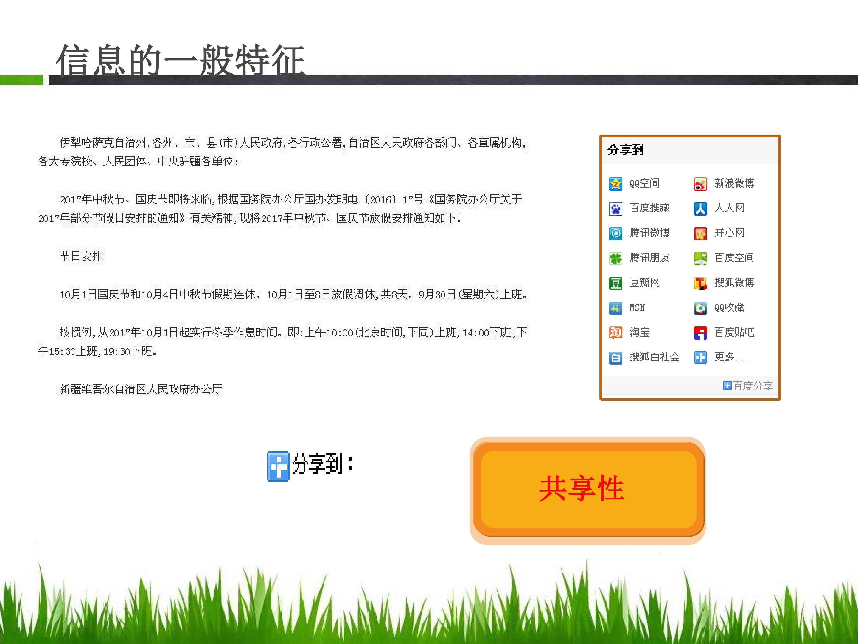Click the 分享到 panel header
The height and width of the screenshot is (644, 858).
tap(690, 150)
